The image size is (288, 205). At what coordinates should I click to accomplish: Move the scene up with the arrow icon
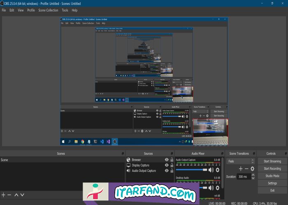coord(16,195)
